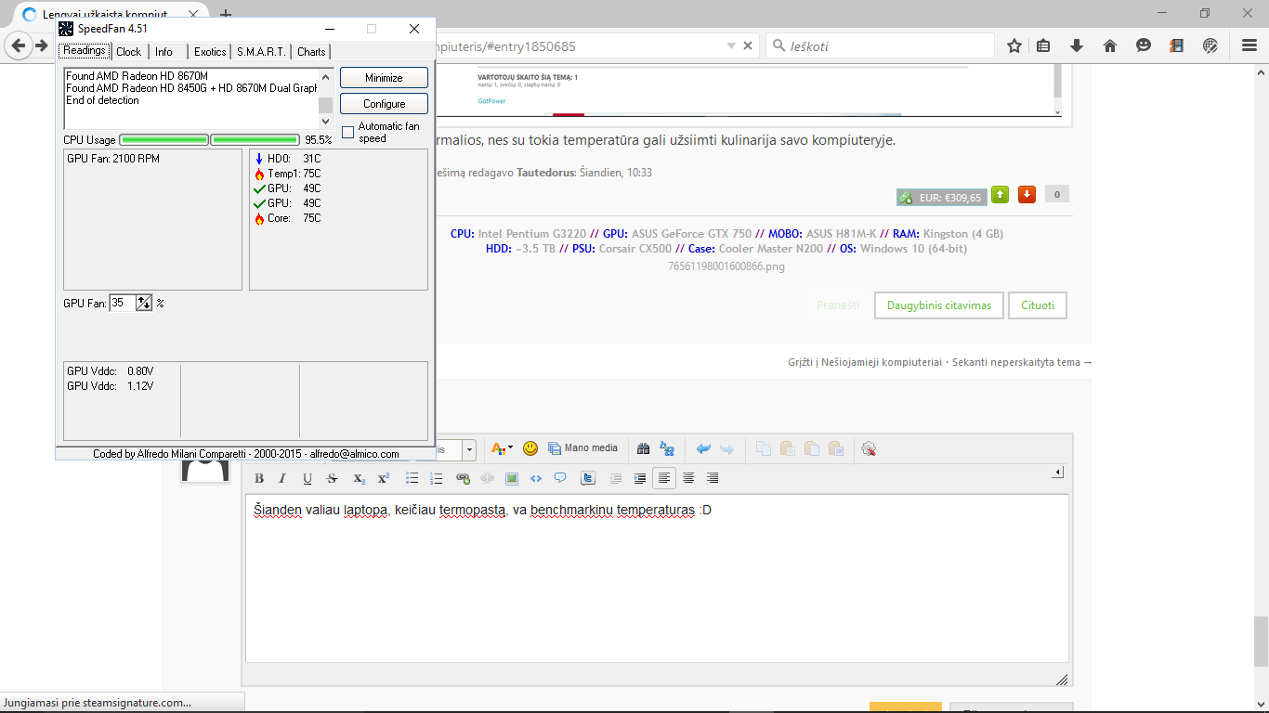Center align the editor text
The width and height of the screenshot is (1269, 713).
688,478
